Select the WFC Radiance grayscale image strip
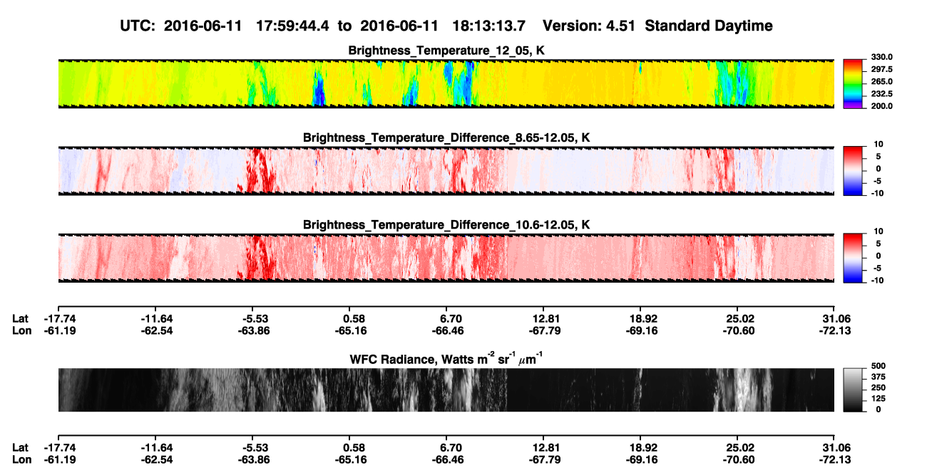Image resolution: width=927 pixels, height=475 pixels. coord(446,390)
